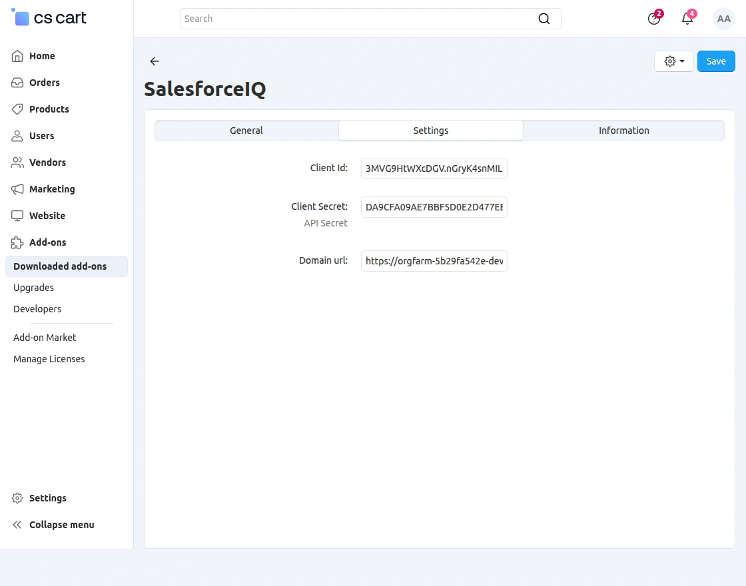Click the Products tag icon
746x586 pixels.
tap(17, 109)
